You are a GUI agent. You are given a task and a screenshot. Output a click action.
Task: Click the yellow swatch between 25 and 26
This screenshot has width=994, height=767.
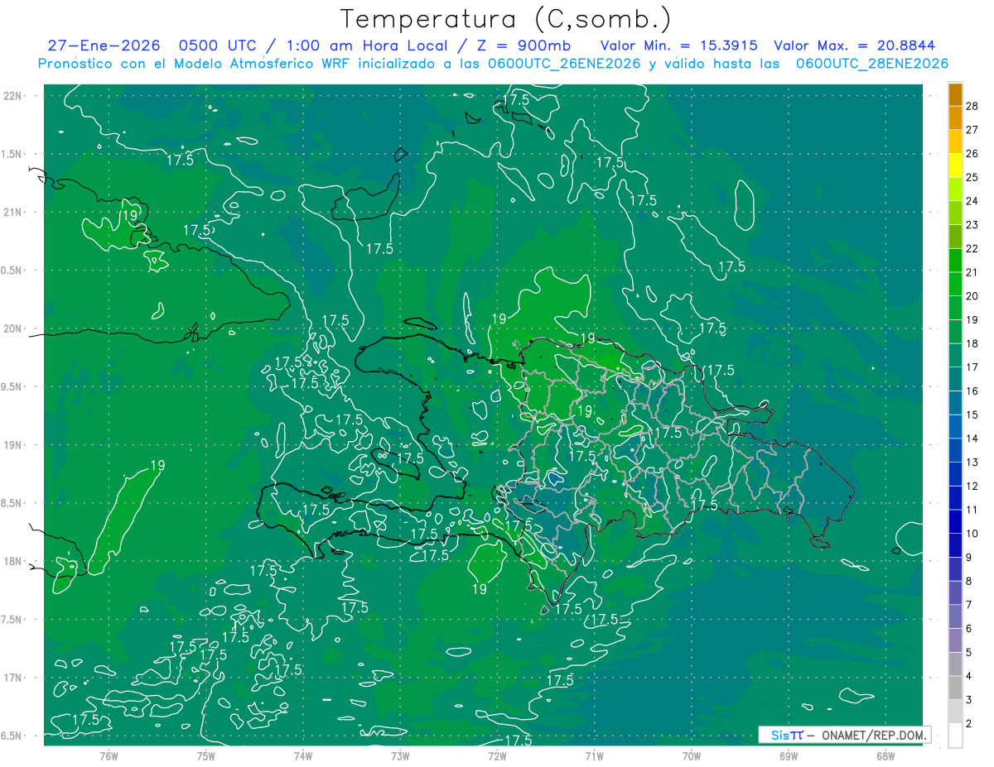pyautogui.click(x=955, y=165)
